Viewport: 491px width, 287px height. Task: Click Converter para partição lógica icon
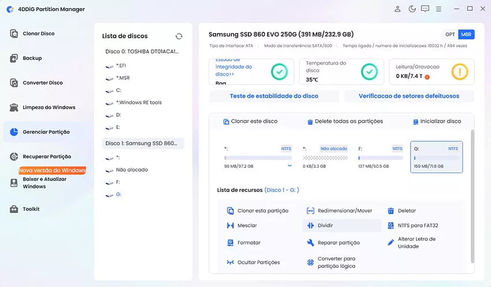[x=310, y=262]
